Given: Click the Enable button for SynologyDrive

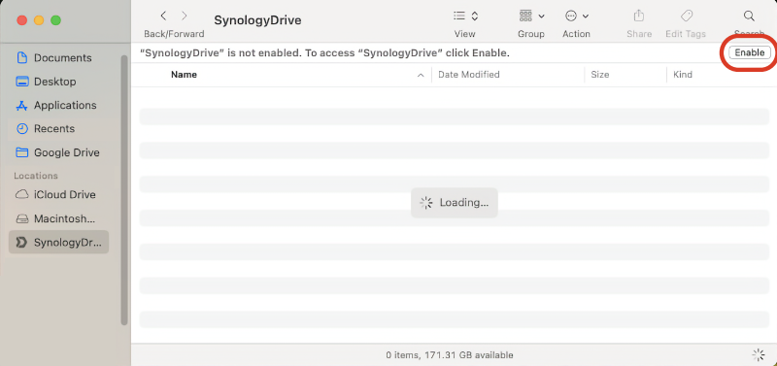Looking at the screenshot, I should tap(749, 53).
